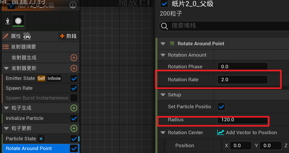This screenshot has height=153, width=289.
Task: Collapse the Rotation Center section
Action: tap(163, 133)
